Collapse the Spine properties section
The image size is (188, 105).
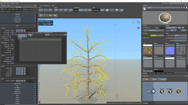[x=18, y=26]
